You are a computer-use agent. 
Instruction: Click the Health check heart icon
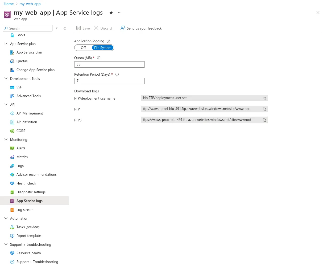point(12,183)
